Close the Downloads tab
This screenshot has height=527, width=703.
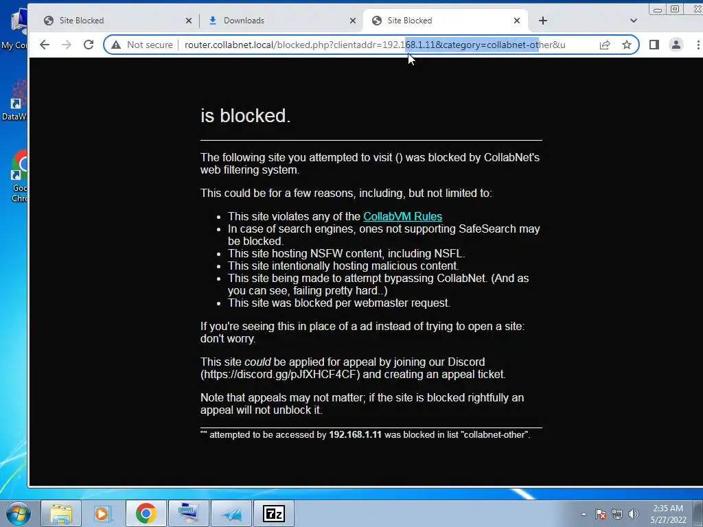[353, 21]
